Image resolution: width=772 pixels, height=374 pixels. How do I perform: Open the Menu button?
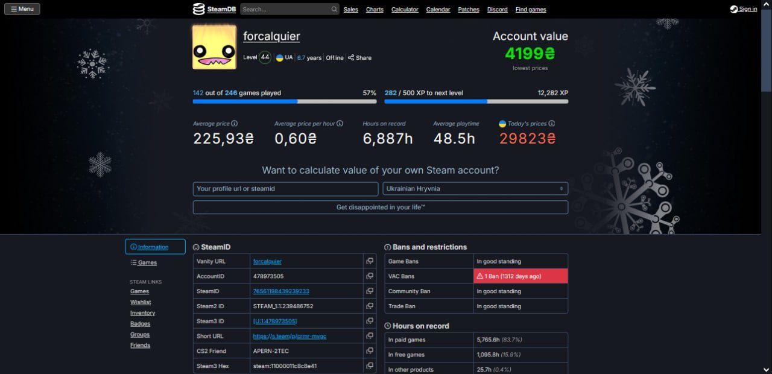tap(22, 9)
